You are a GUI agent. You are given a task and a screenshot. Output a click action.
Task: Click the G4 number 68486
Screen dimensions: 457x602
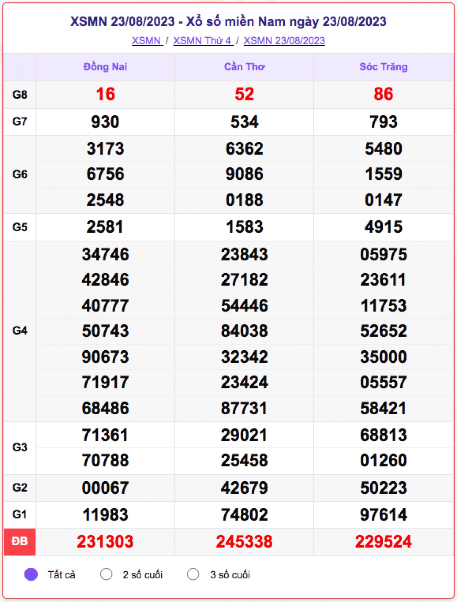[x=105, y=409]
